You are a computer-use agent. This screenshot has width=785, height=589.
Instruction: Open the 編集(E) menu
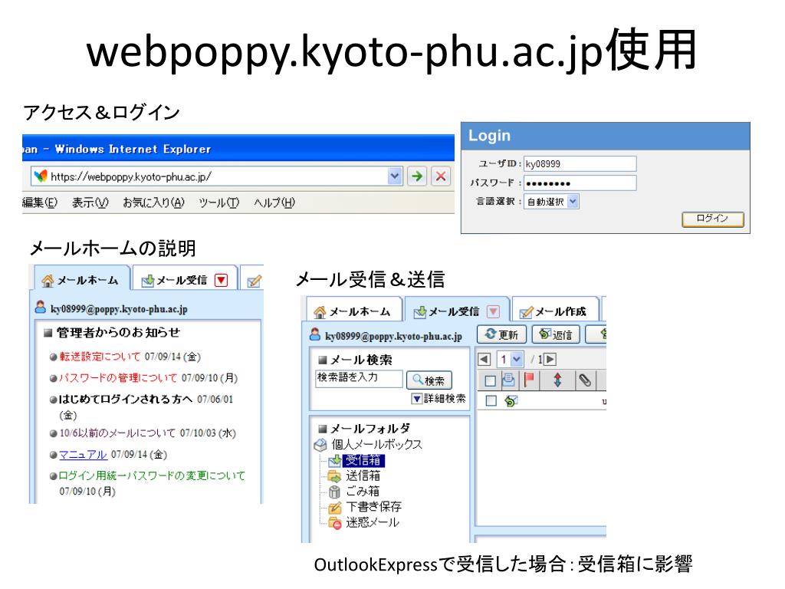[40, 202]
